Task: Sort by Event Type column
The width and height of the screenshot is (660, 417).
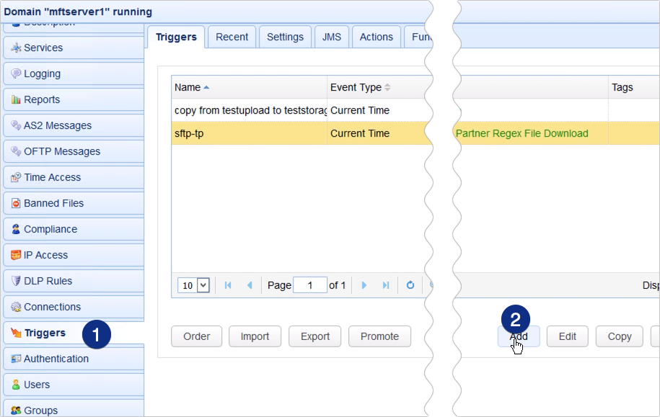Action: tap(356, 87)
